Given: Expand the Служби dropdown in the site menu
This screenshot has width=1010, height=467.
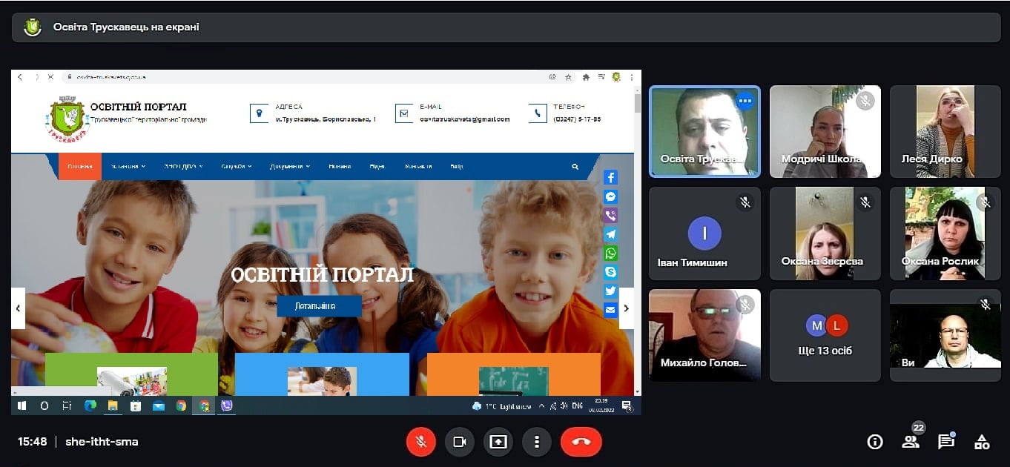Looking at the screenshot, I should (237, 167).
